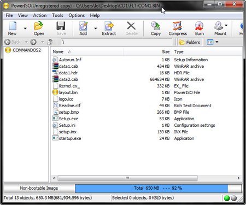This screenshot has height=205, width=246.
Task: Click the Forward navigation arrow icon
Action: (x=33, y=42)
